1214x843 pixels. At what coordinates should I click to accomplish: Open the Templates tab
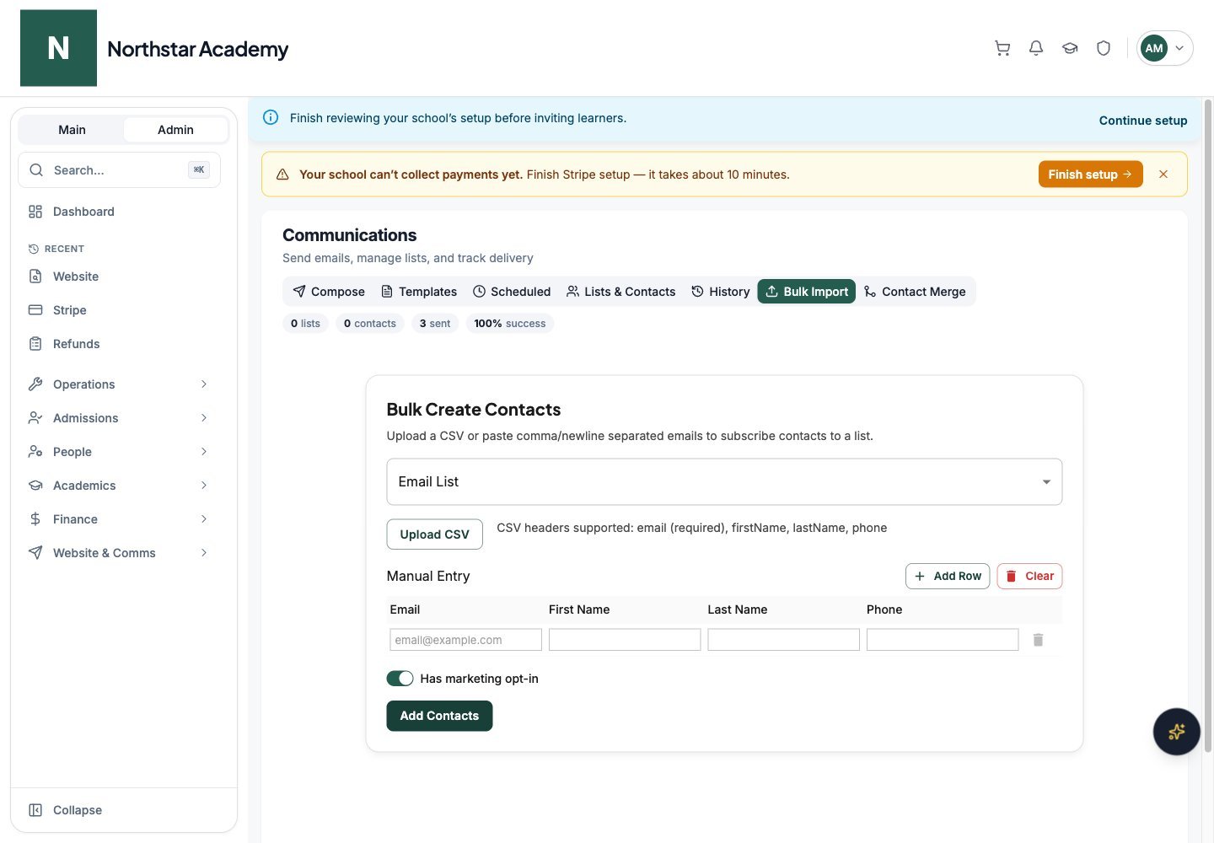click(419, 292)
